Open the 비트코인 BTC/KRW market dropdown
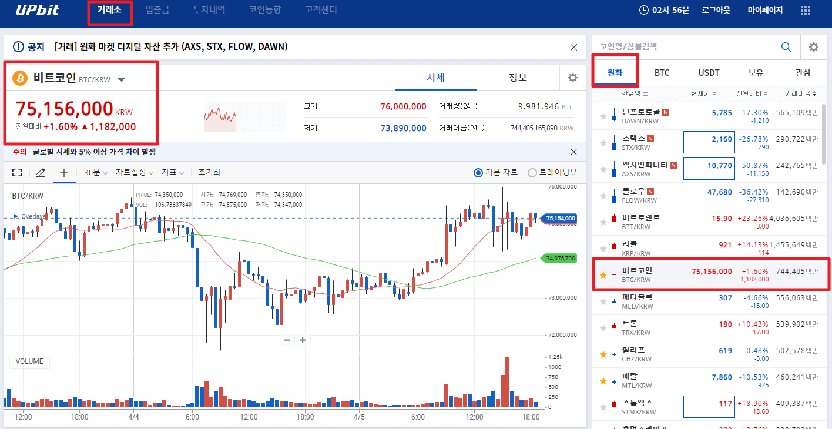Viewport: 832px width, 429px height. 122,79
